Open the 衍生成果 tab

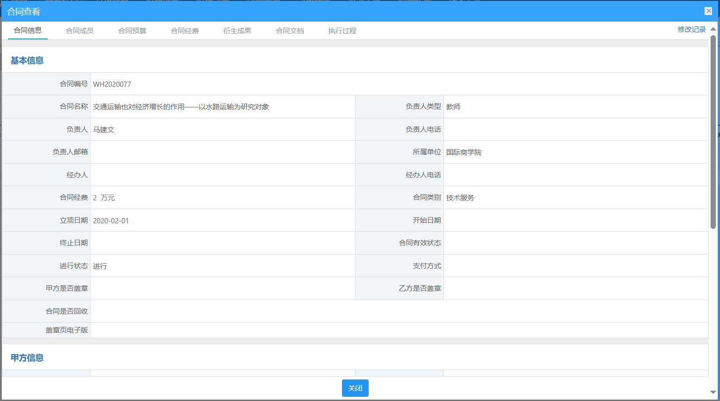237,31
